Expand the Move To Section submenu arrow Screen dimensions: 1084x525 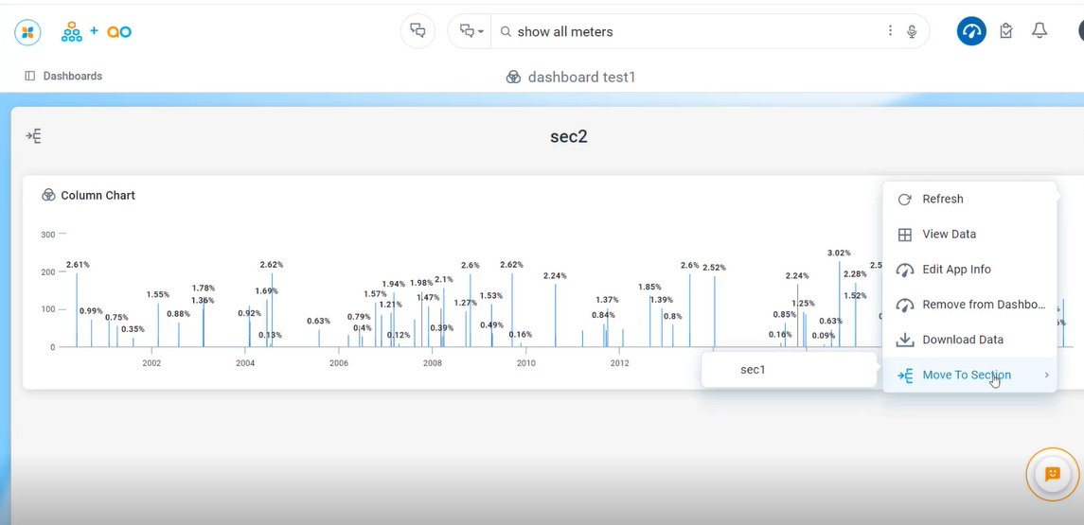[1046, 376]
